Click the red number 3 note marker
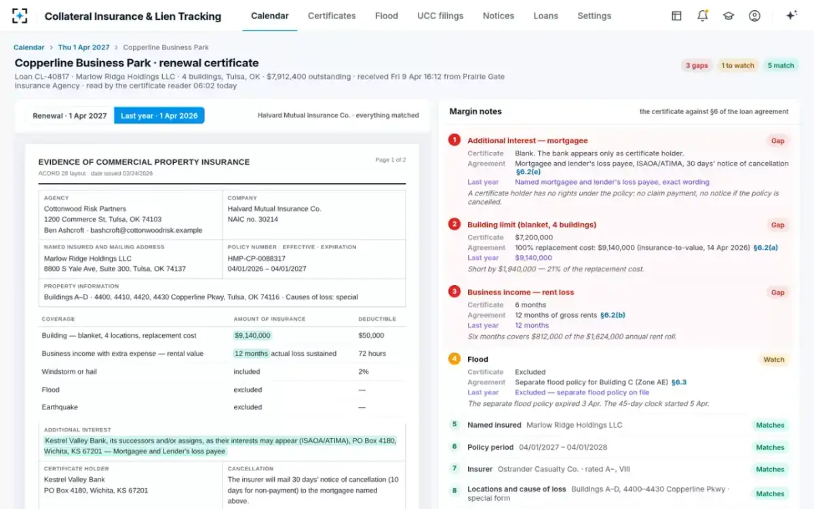814x509 pixels. tap(454, 292)
